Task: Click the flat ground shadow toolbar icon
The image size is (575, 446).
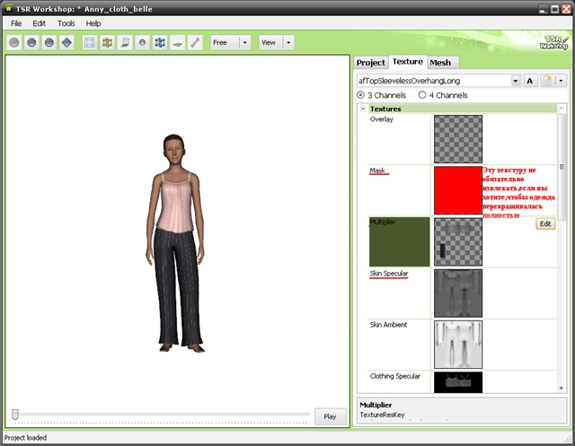Action: (178, 42)
